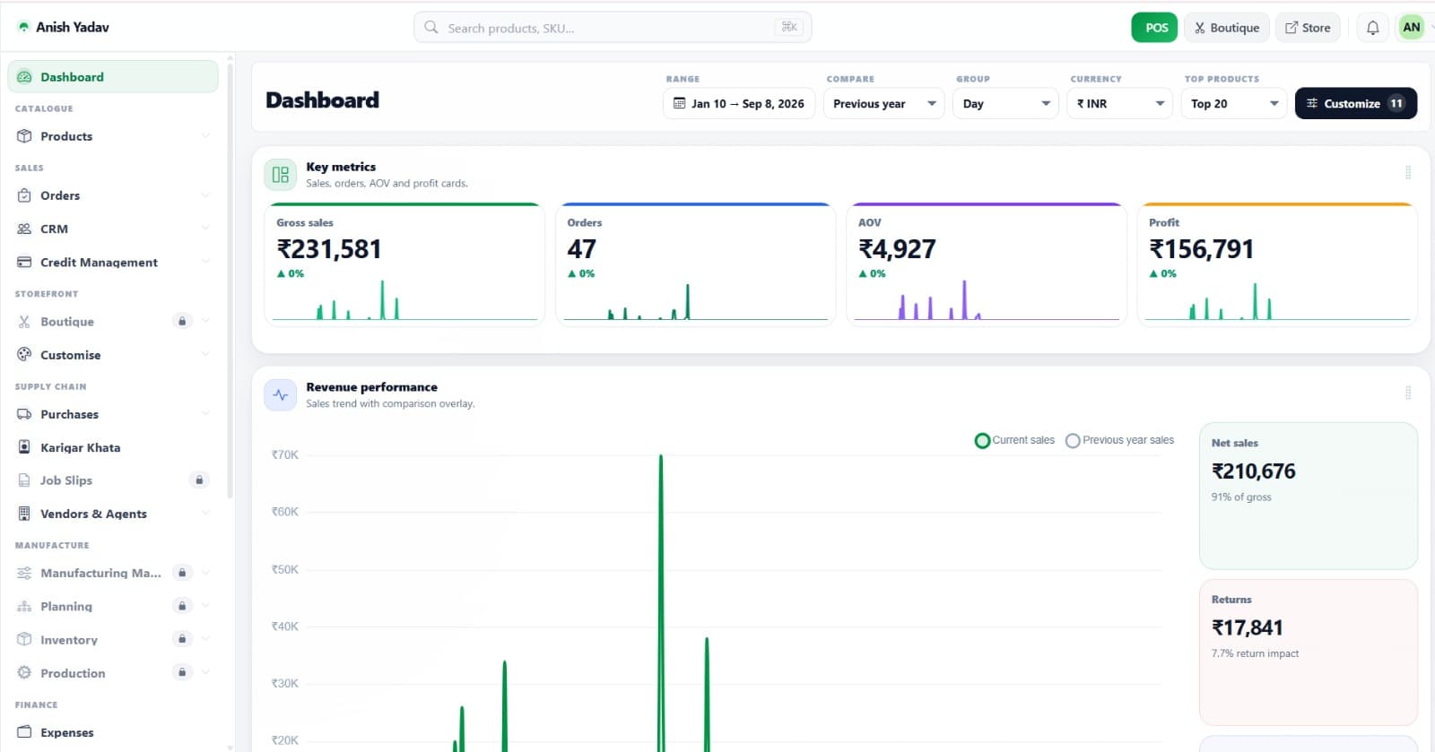Click the Anish Yadav brand name
Image resolution: width=1435 pixels, height=752 pixels.
coord(73,27)
